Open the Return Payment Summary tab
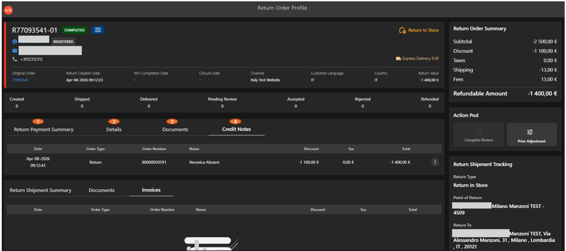Viewport: 566px width, 251px height. click(x=44, y=129)
